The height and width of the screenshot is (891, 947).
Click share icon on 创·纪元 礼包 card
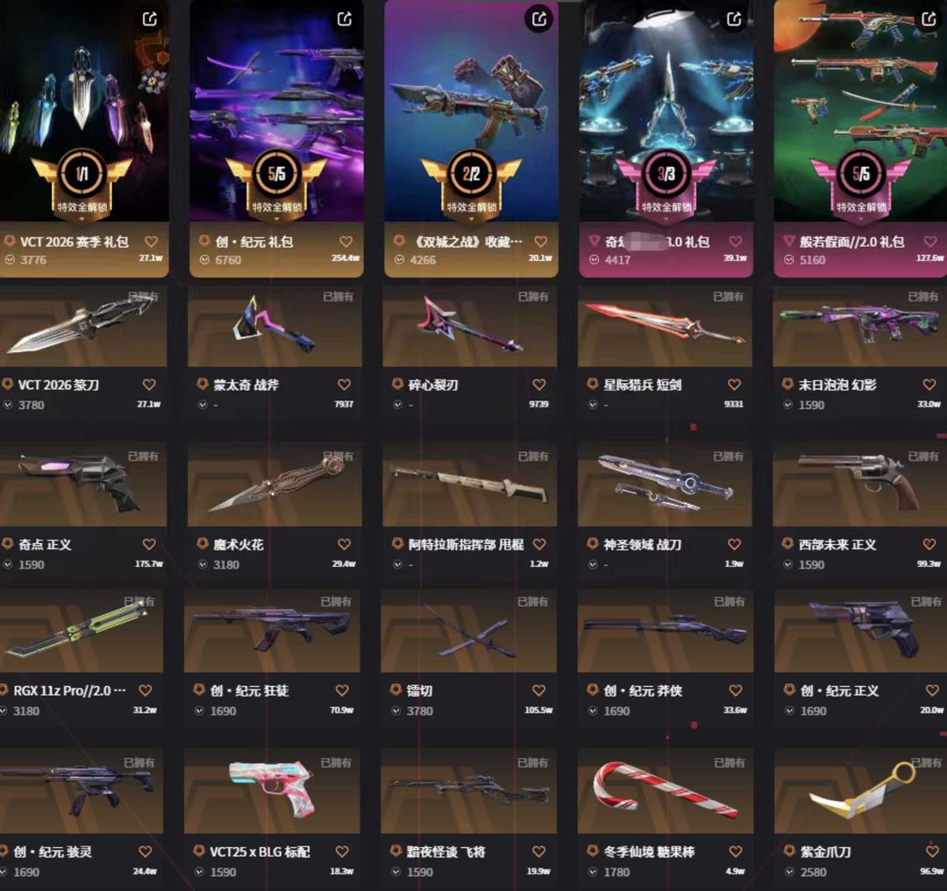pos(345,19)
